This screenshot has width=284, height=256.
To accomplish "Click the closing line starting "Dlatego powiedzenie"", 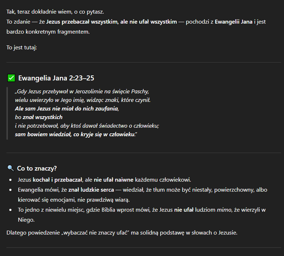I will tap(122, 233).
